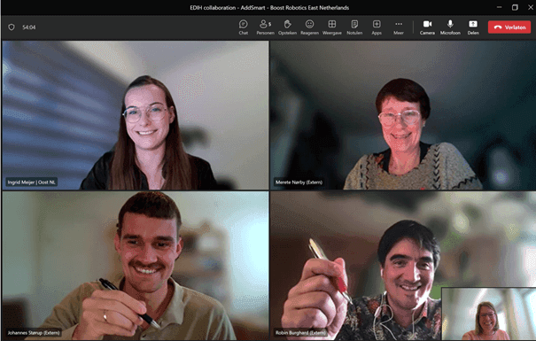Viewport: 536px width, 341px height.
Task: Open the Notulen meeting notes
Action: tap(354, 27)
